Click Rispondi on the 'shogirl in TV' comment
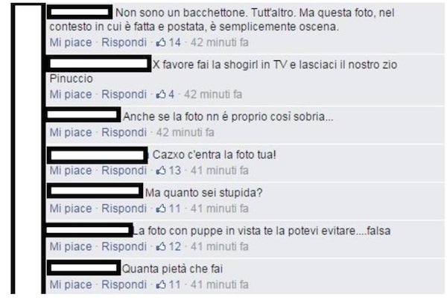 coord(124,95)
